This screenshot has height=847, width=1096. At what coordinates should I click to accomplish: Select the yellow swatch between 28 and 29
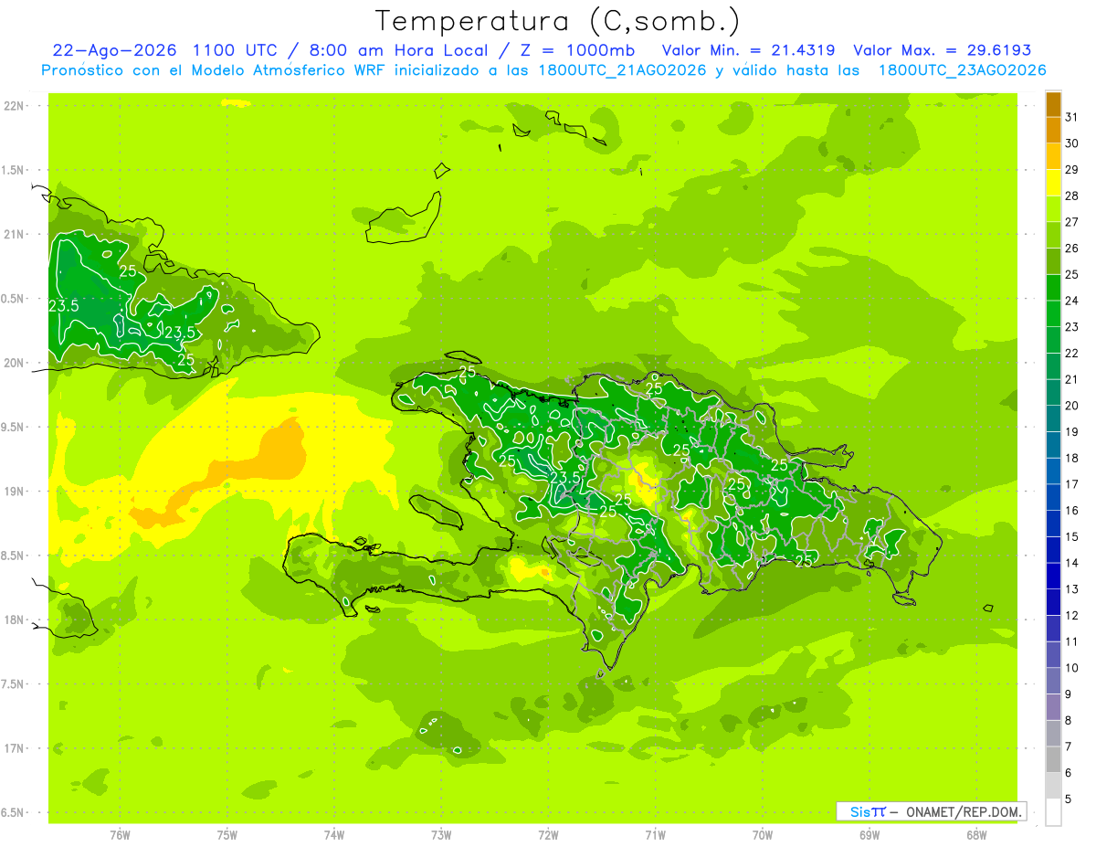(x=1053, y=183)
